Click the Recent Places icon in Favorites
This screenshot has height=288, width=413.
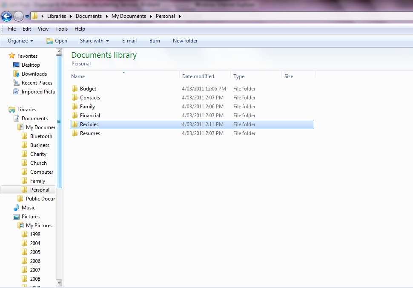click(x=16, y=83)
